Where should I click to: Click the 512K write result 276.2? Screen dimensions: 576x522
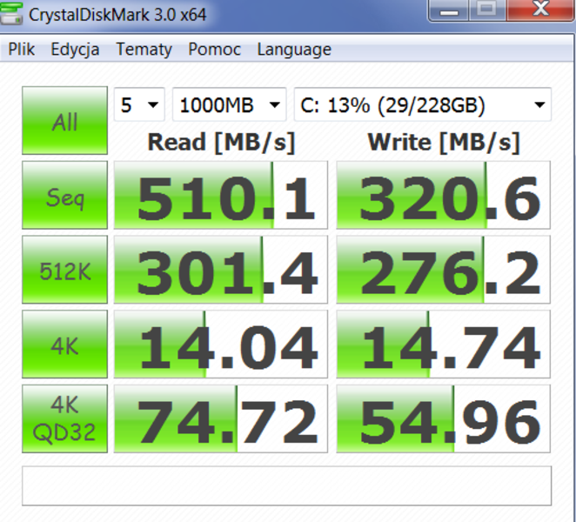444,270
